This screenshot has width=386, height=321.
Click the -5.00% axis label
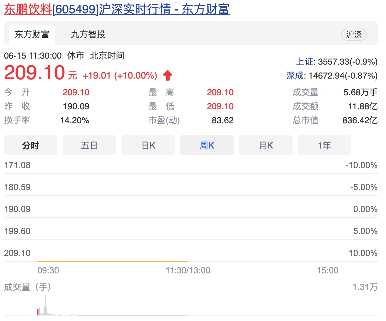click(364, 187)
